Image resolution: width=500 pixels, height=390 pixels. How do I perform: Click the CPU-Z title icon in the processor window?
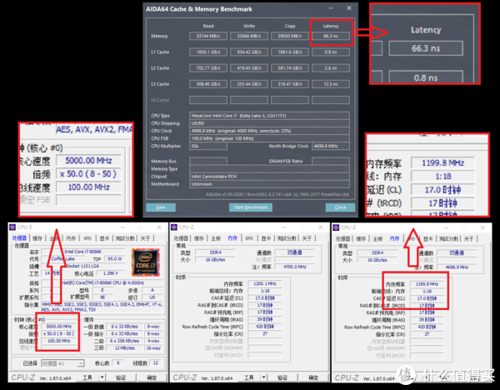(12, 227)
